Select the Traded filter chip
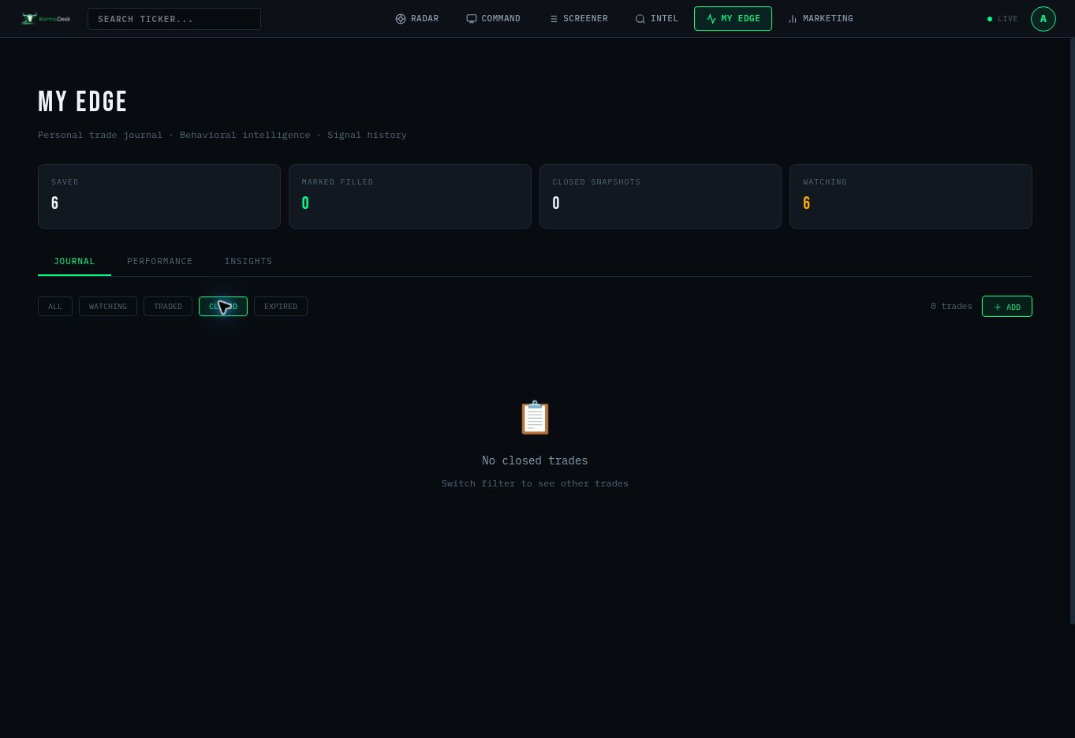This screenshot has height=738, width=1075. point(168,306)
